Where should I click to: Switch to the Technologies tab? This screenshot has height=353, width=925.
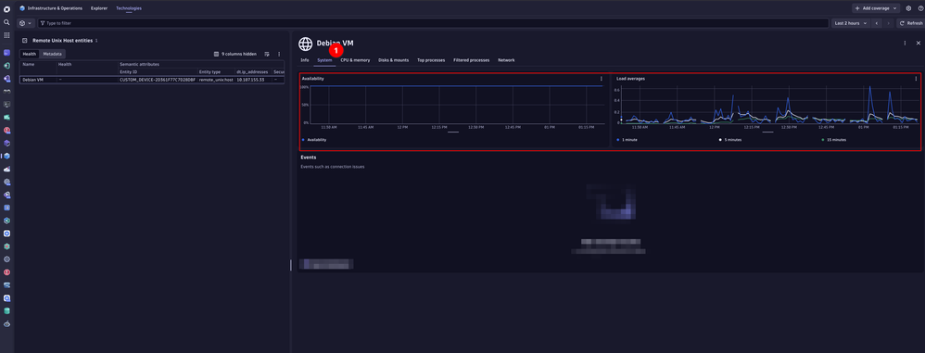[x=129, y=8]
